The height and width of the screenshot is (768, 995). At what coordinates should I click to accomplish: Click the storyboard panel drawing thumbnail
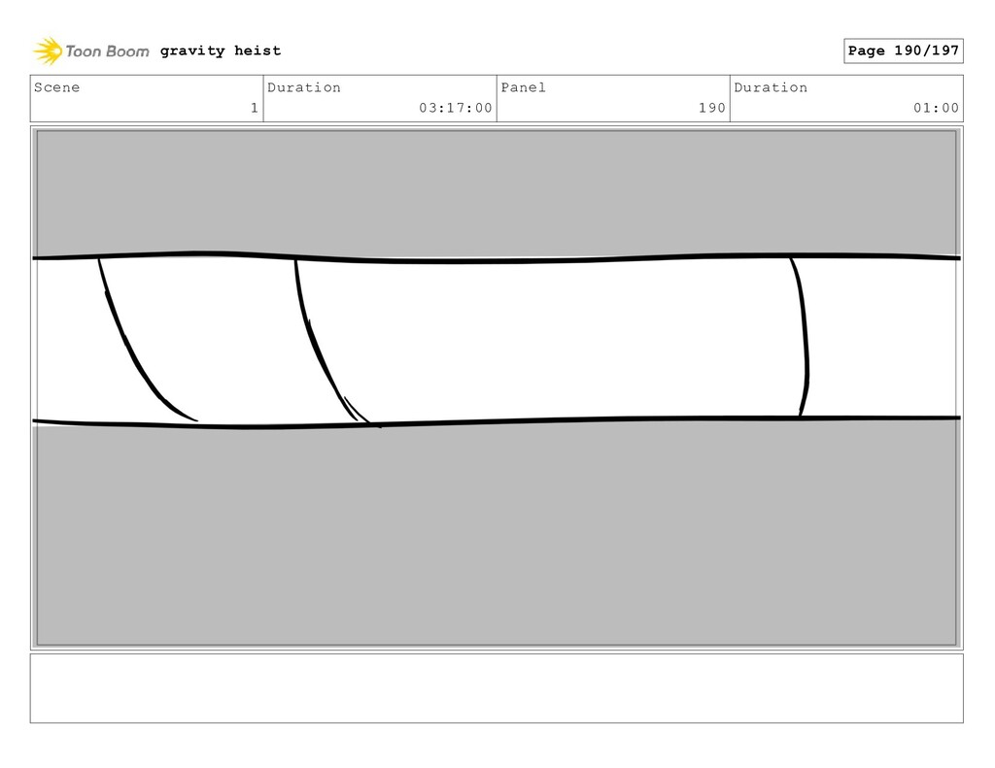[x=497, y=387]
